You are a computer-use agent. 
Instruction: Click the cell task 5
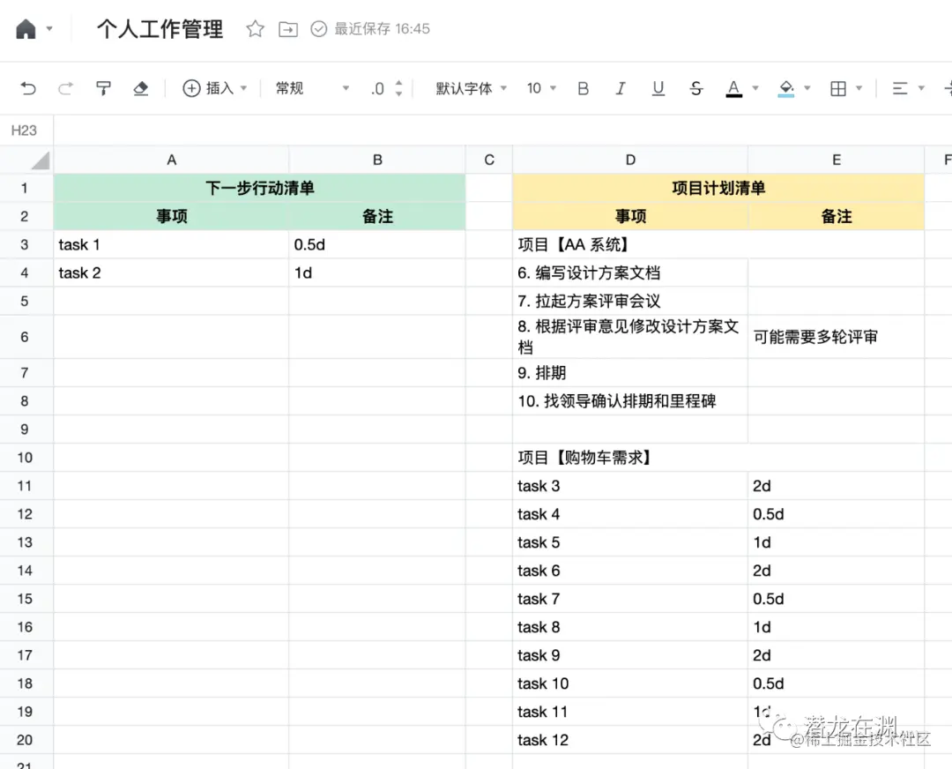[x=630, y=542]
